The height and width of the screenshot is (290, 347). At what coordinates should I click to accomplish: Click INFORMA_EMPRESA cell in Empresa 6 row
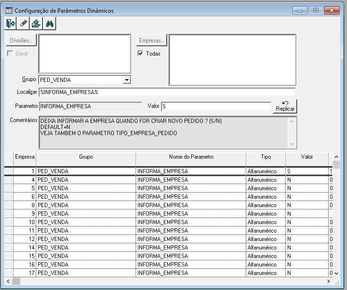191,197
